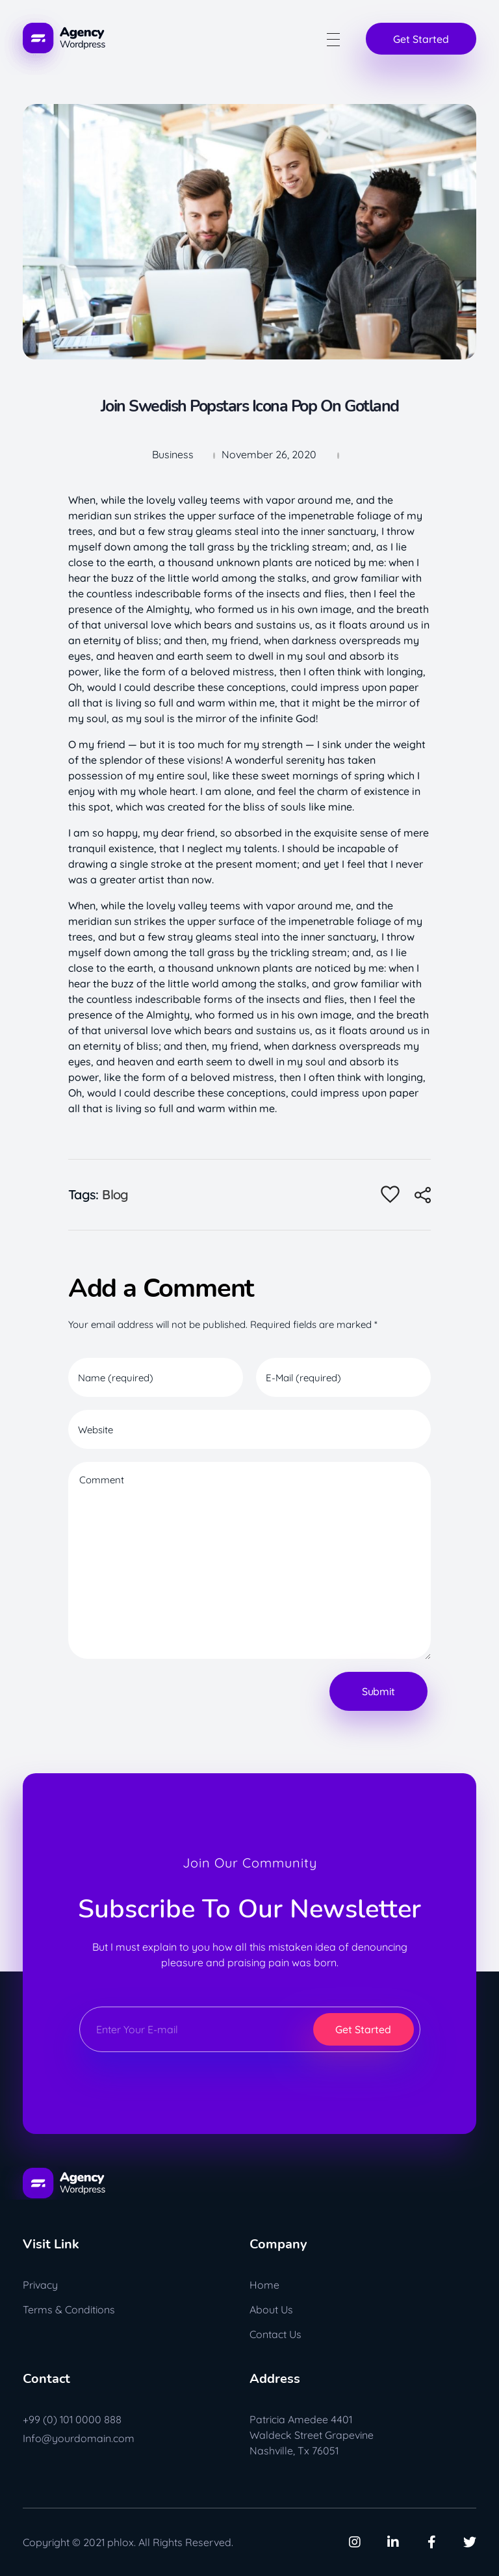Screen dimensions: 499x2576
Task: Click inside the Comment text area
Action: tap(249, 1560)
